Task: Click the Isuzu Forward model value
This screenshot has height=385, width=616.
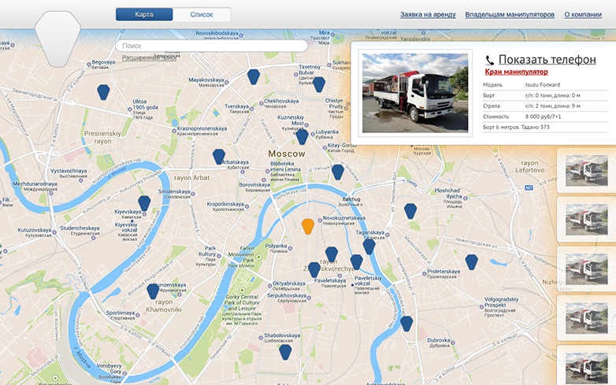Action: coord(543,85)
